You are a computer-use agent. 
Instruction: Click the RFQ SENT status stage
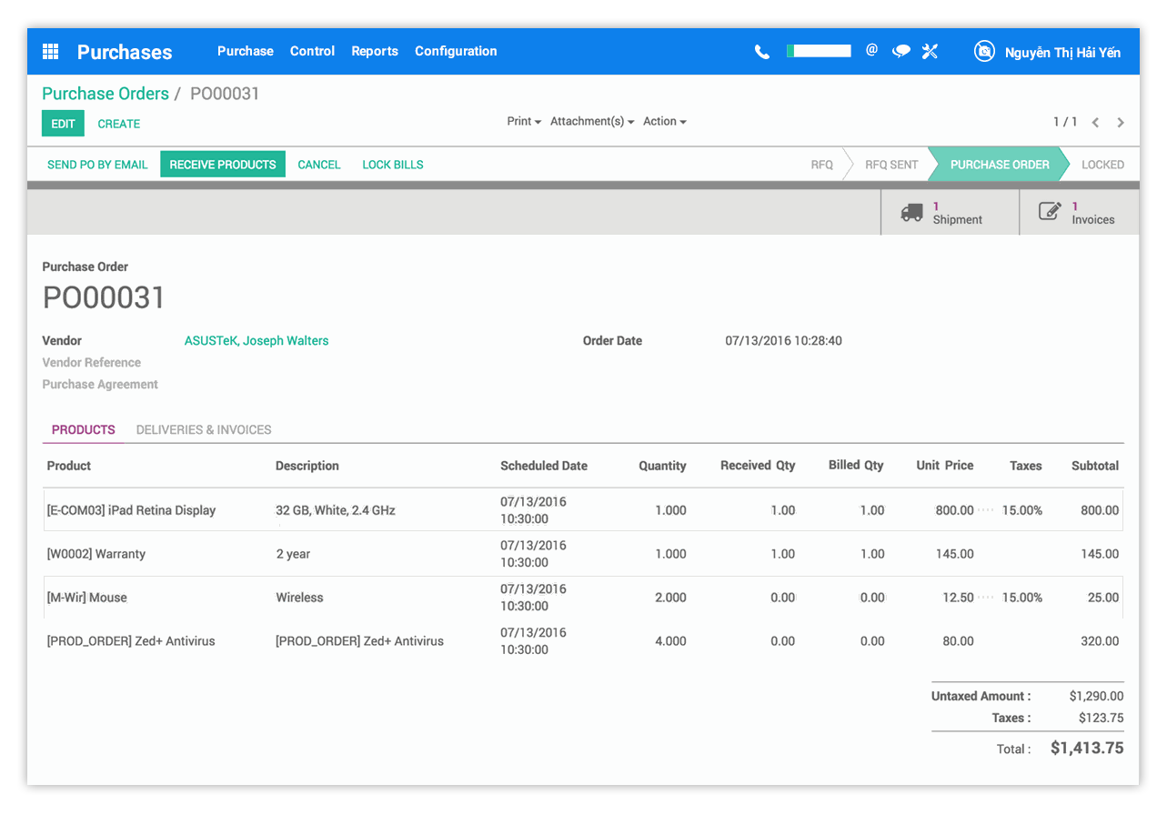(x=890, y=165)
